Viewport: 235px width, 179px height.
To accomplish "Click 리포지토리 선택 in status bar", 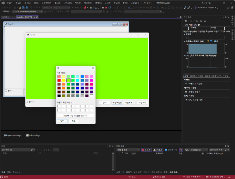I will tap(216, 177).
